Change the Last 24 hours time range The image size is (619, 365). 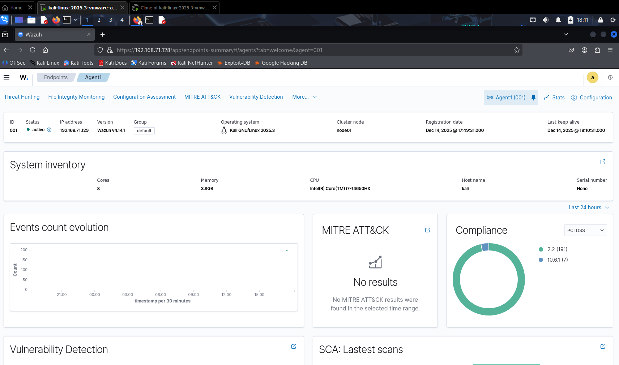coord(589,207)
